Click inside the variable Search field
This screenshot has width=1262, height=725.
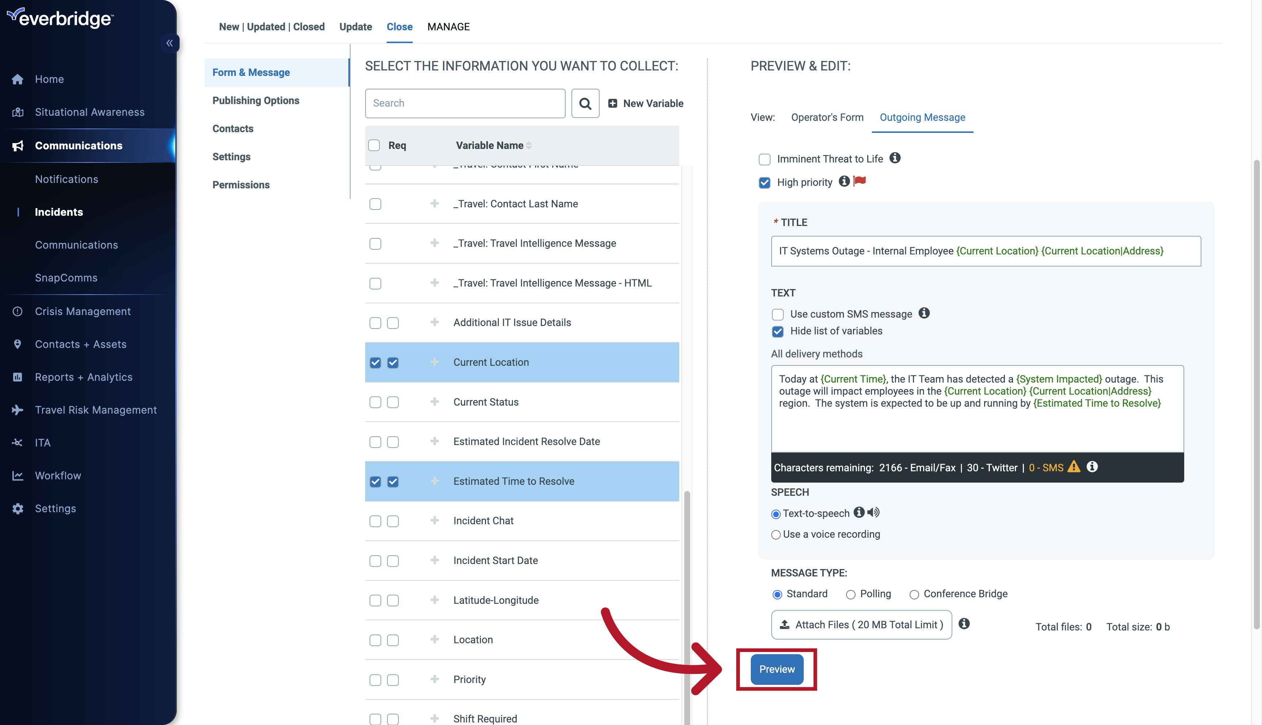click(464, 103)
